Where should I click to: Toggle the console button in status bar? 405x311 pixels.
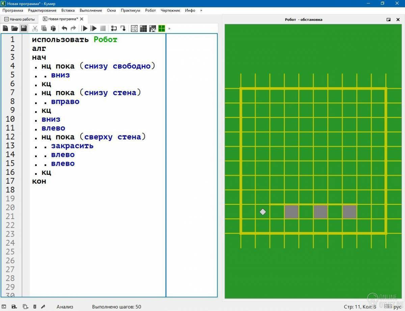(x=4, y=307)
